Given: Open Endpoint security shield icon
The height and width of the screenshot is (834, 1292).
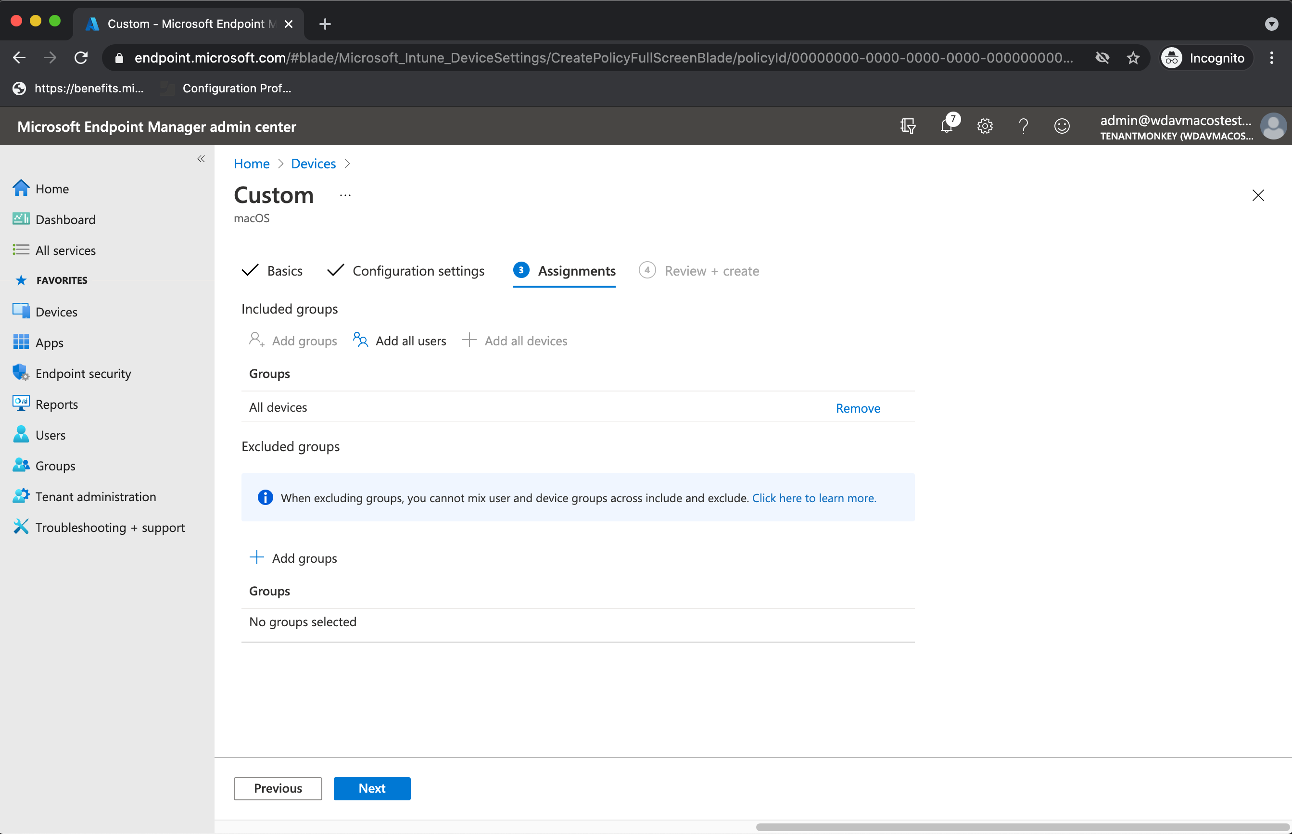Looking at the screenshot, I should pos(21,373).
